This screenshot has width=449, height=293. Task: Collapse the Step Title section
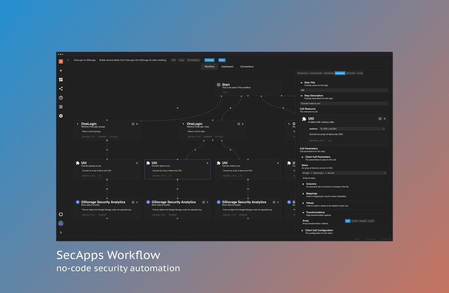click(302, 83)
